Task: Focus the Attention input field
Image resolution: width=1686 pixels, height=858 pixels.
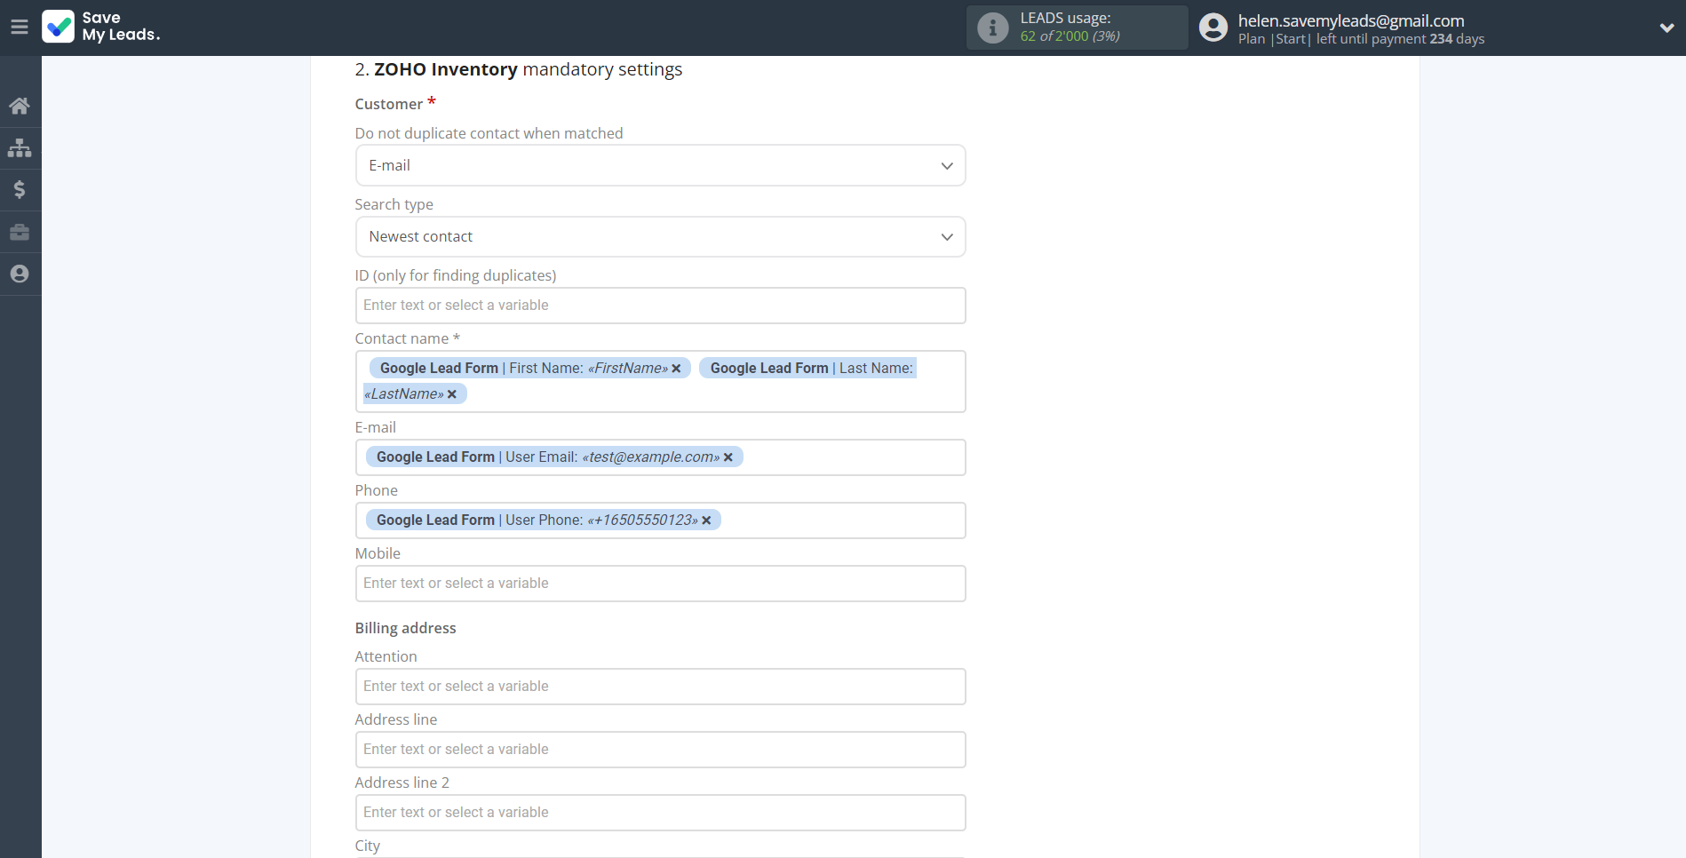Action: (660, 686)
